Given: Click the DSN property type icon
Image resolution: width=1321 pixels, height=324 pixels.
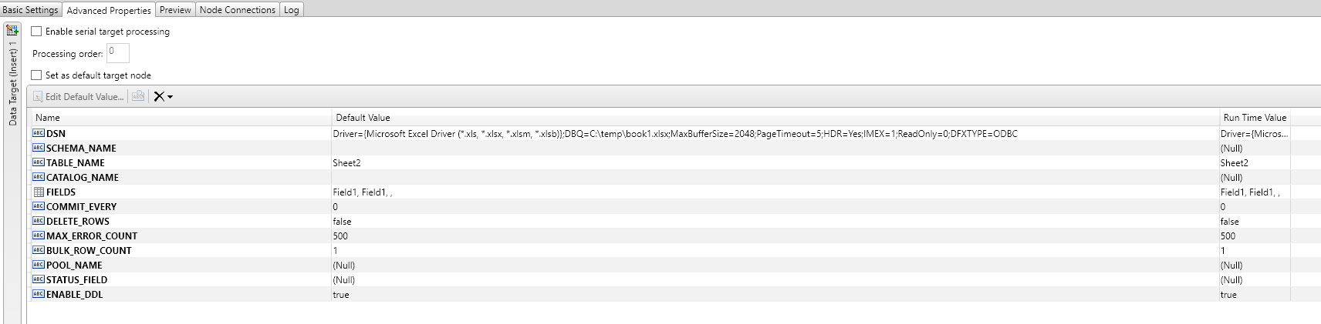Looking at the screenshot, I should click(x=39, y=134).
